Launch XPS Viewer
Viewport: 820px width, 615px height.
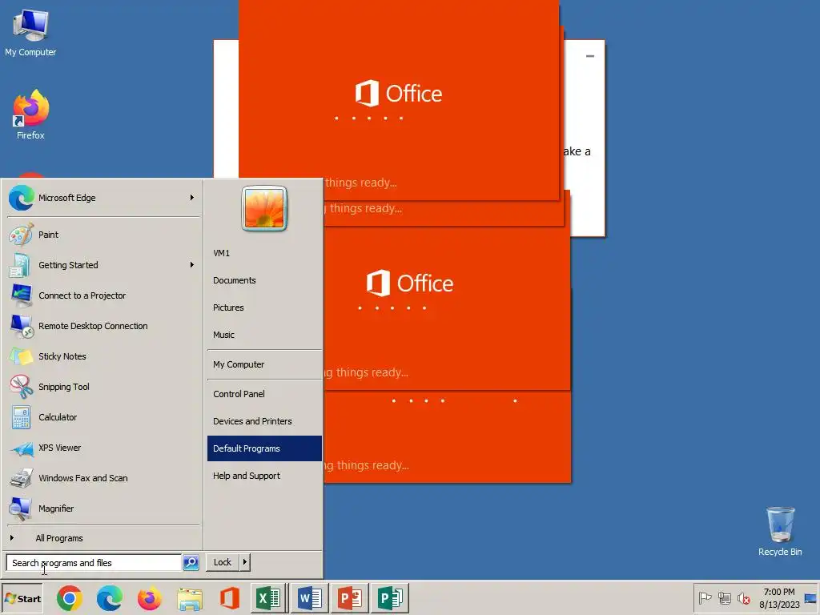[x=102, y=448]
